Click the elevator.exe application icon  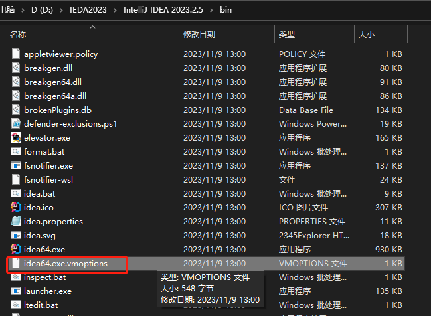(16, 137)
